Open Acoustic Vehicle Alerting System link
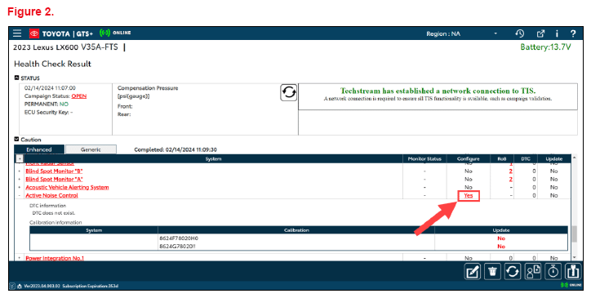Screen dimensions: 591x298 pyautogui.click(x=67, y=188)
